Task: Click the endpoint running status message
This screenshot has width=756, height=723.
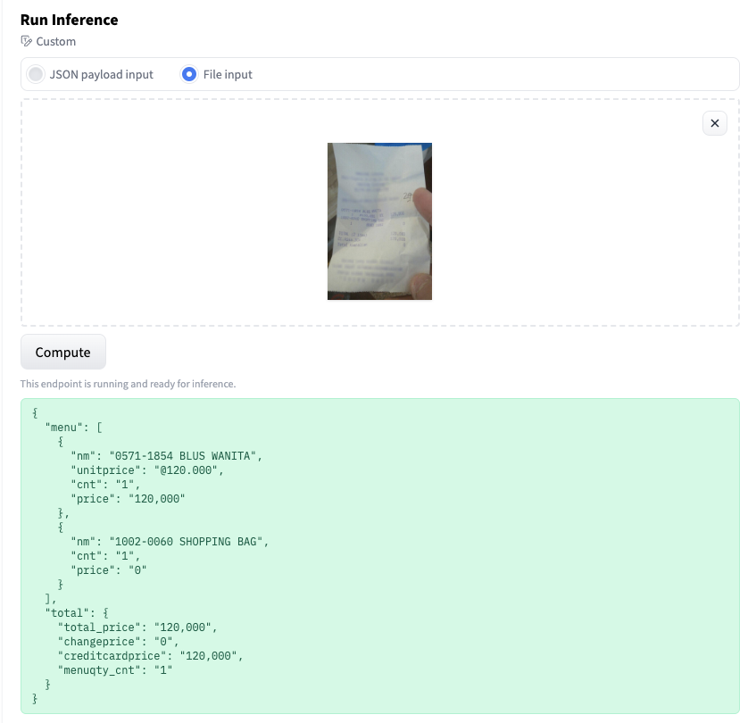Action: coord(128,384)
